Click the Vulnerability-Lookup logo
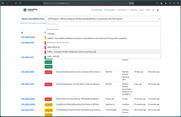The width and height of the screenshot is (181, 117). click(x=30, y=10)
